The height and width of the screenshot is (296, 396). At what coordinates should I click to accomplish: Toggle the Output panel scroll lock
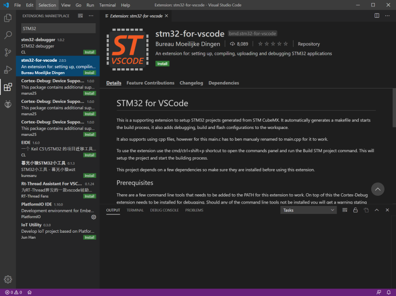click(x=355, y=210)
